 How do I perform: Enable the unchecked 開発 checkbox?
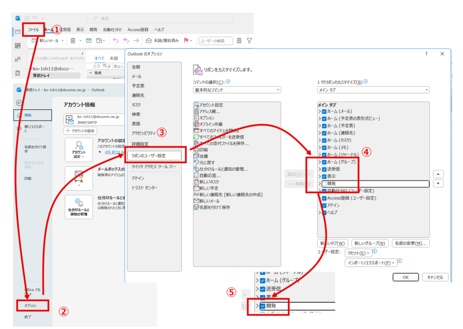point(324,184)
